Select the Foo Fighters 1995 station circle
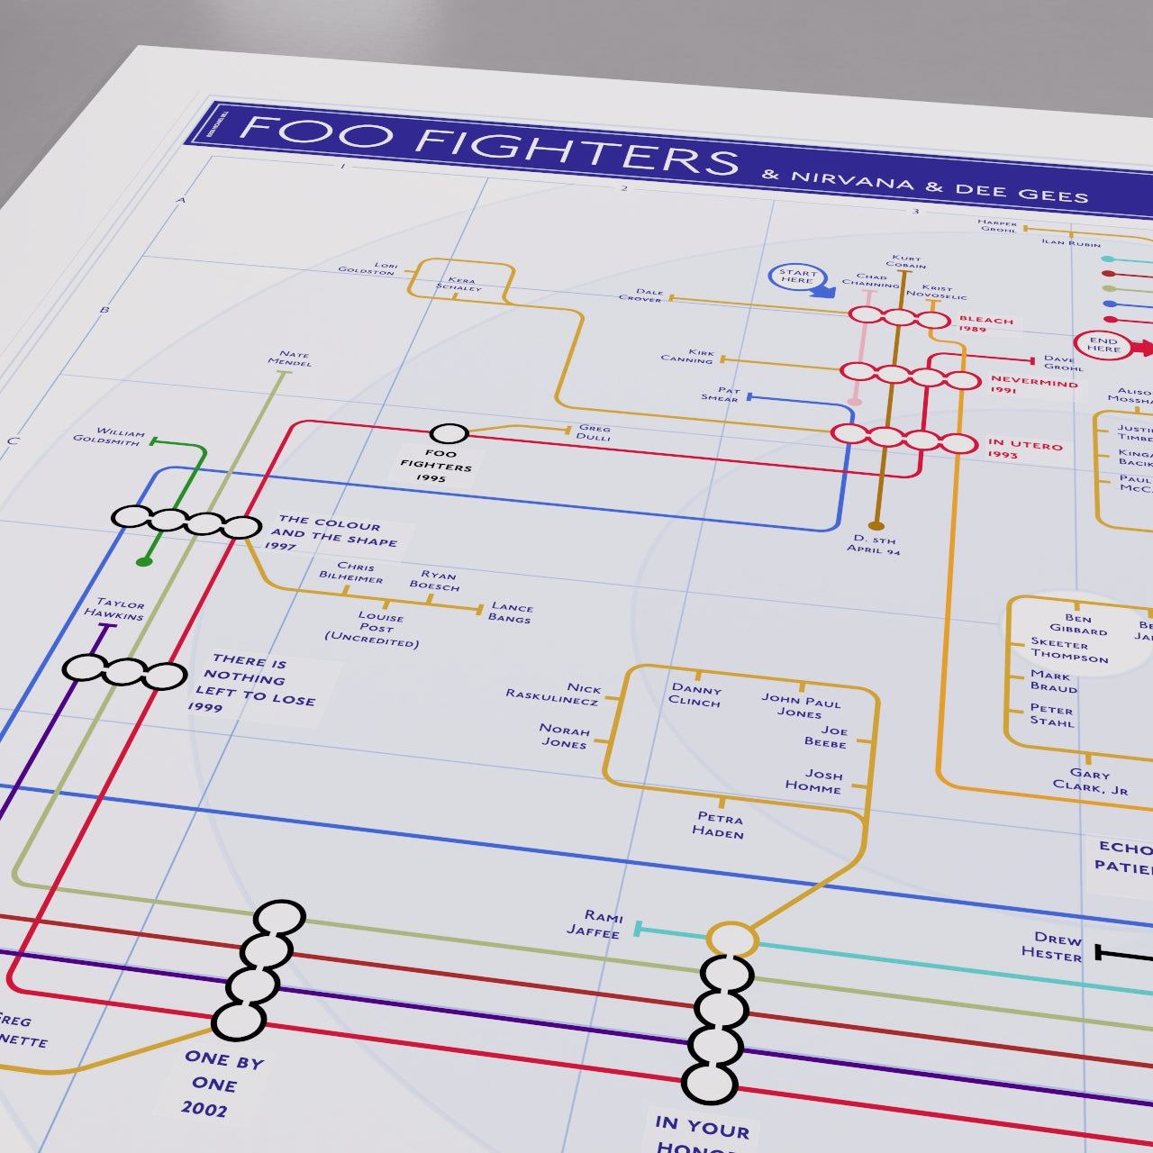The width and height of the screenshot is (1153, 1153). click(449, 434)
